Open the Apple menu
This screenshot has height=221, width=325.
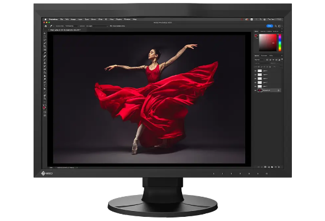coord(45,19)
